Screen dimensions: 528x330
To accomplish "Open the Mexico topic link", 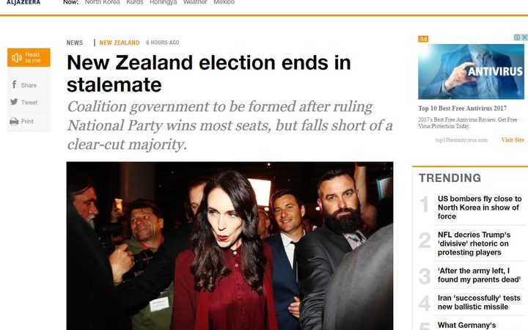I will (224, 2).
